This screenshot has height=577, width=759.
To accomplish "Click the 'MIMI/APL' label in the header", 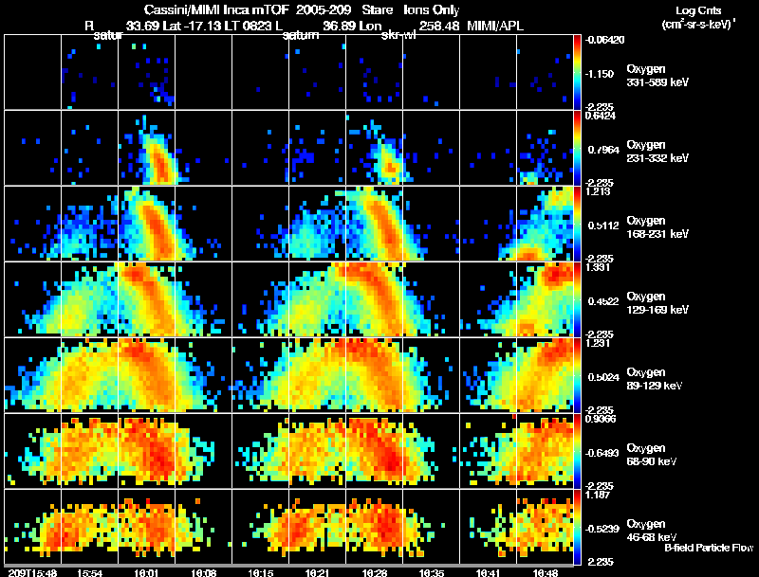I will coord(494,26).
